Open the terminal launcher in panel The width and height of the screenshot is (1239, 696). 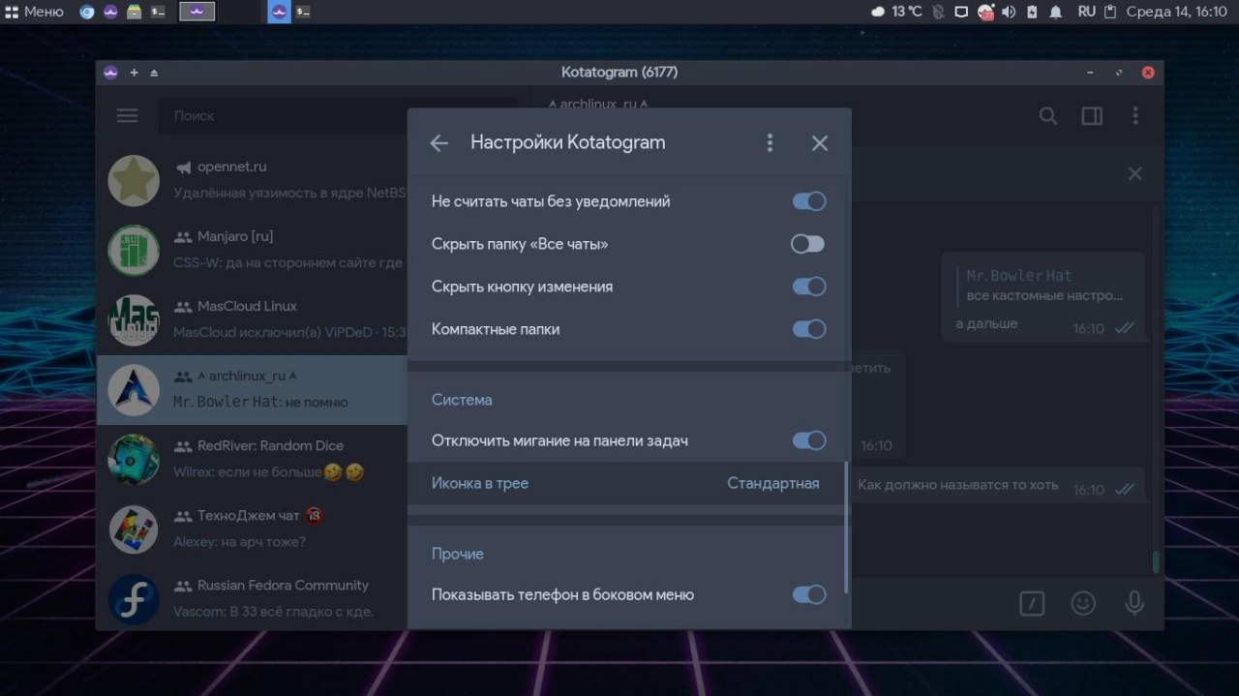[157, 12]
